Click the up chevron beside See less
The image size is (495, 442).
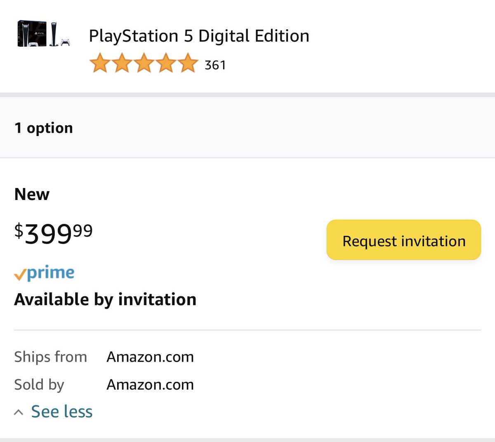[x=19, y=412]
